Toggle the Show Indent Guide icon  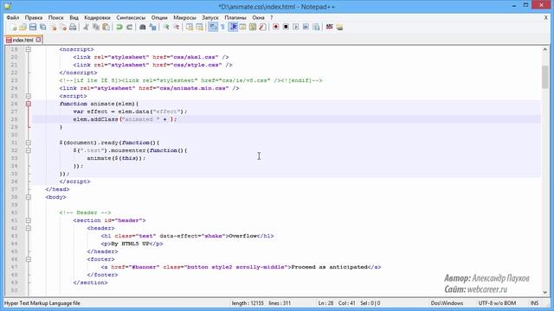click(233, 27)
